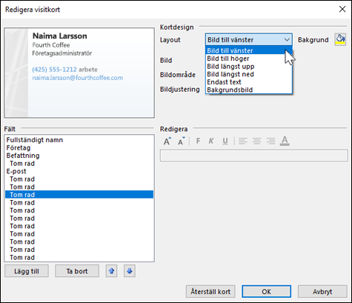The height and width of the screenshot is (303, 352).
Task: Align text to the right
Action: (x=270, y=141)
